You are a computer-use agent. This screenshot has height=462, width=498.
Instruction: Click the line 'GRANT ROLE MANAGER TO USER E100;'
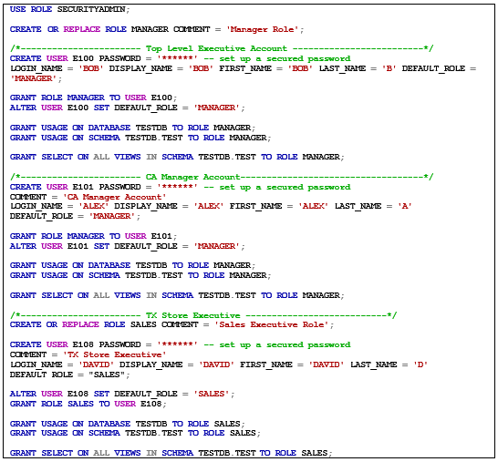(x=93, y=98)
